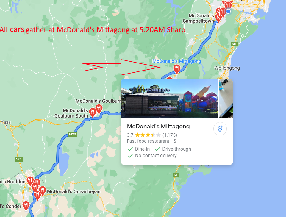
Task: Click the McDonald's Queanbeyan map pin
Action: 43,190
